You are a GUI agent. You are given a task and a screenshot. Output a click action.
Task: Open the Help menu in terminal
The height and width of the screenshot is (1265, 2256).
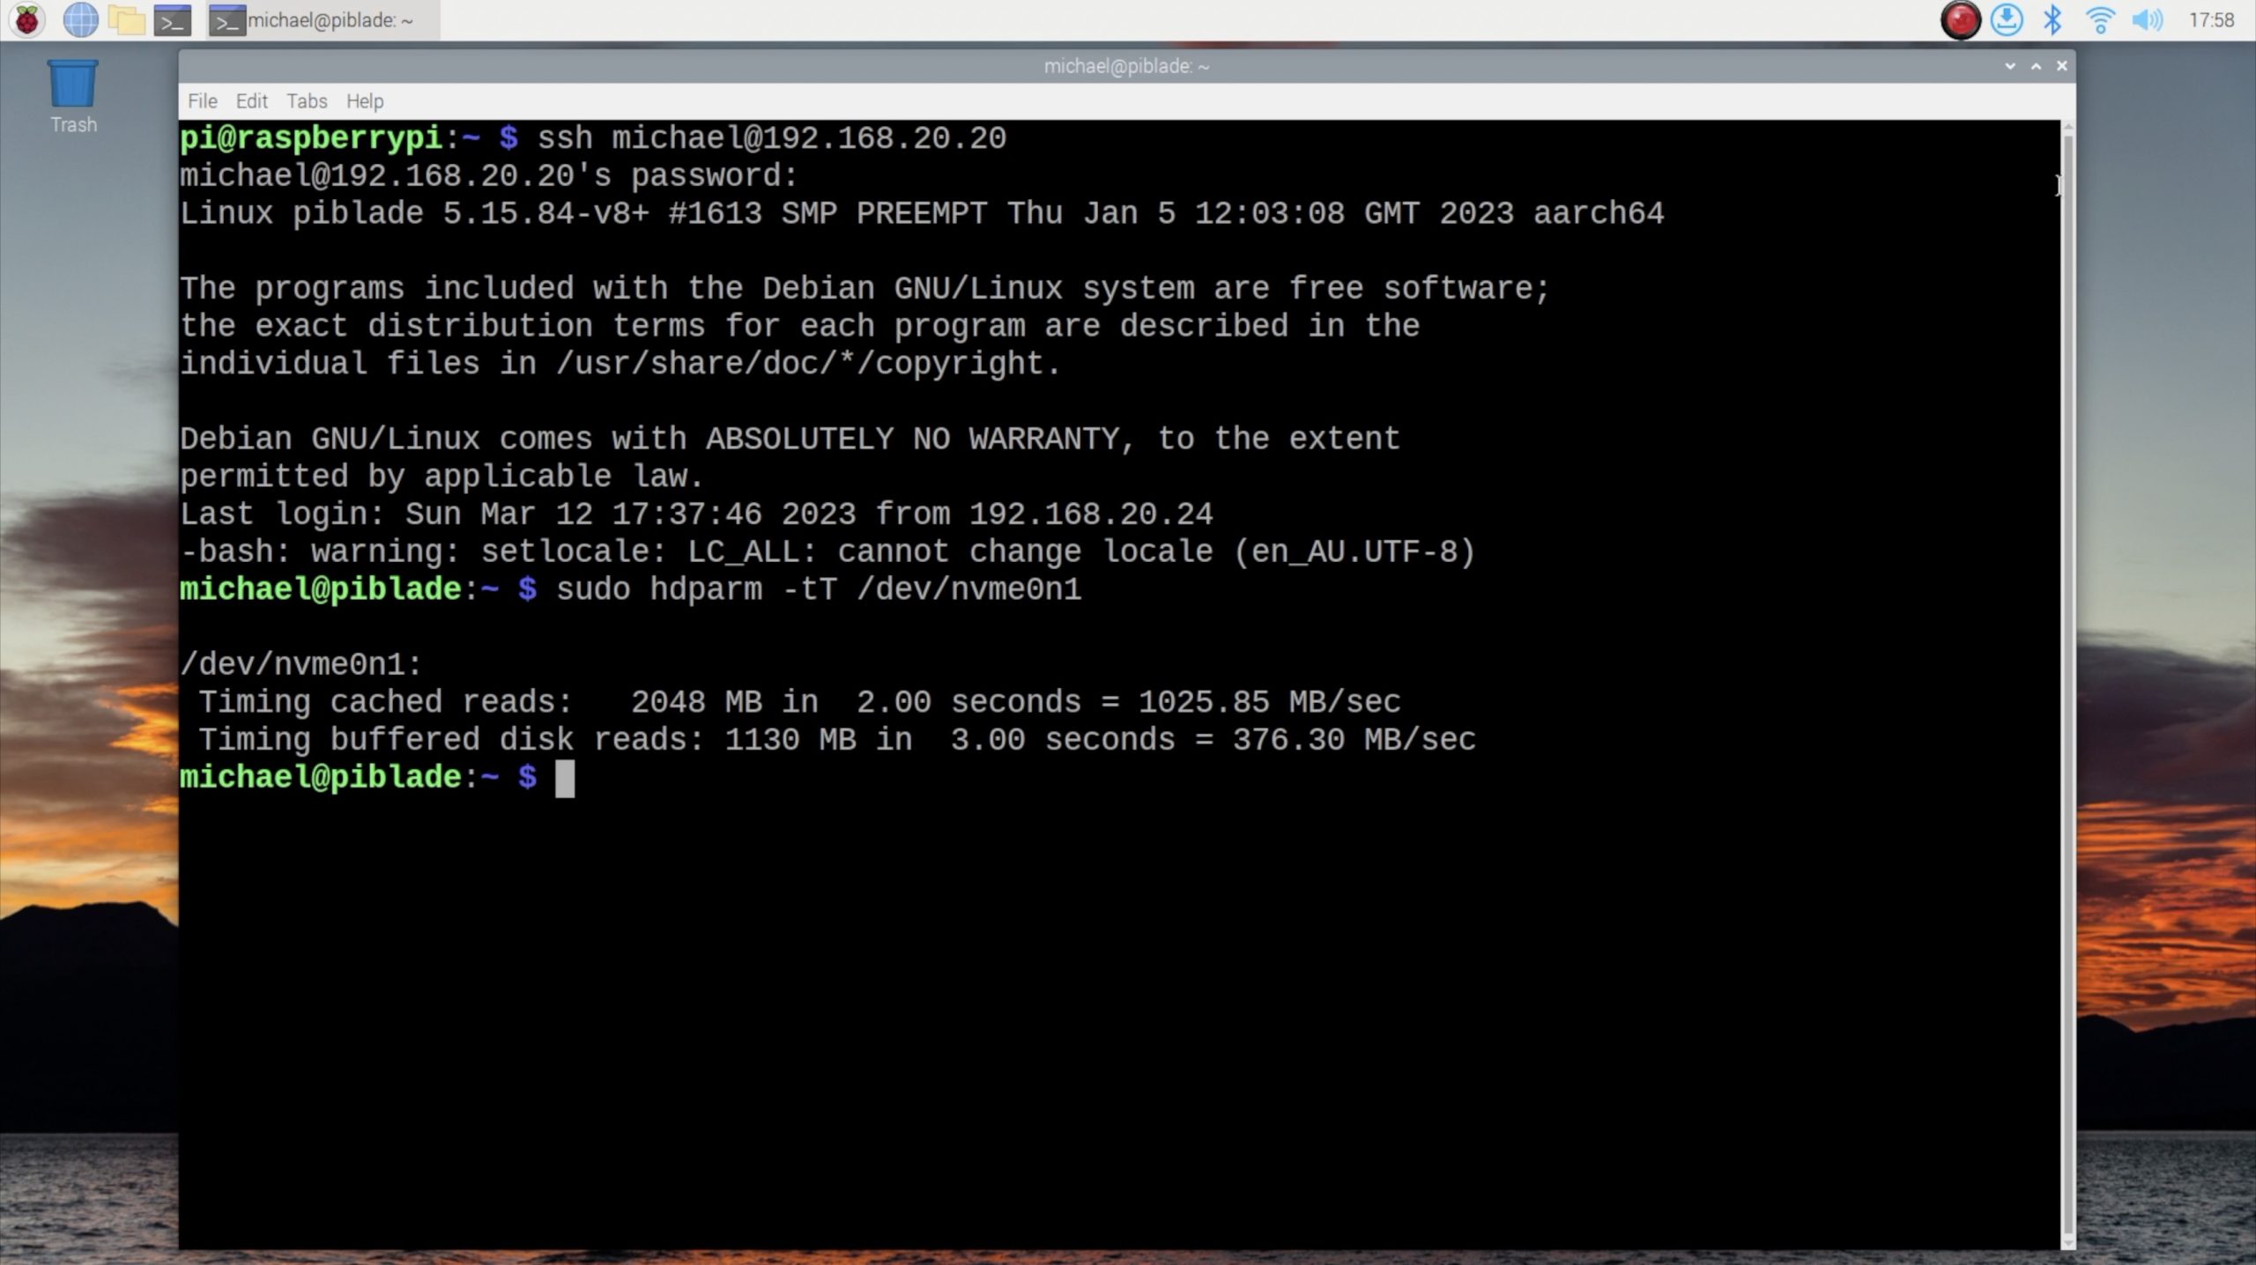tap(364, 101)
